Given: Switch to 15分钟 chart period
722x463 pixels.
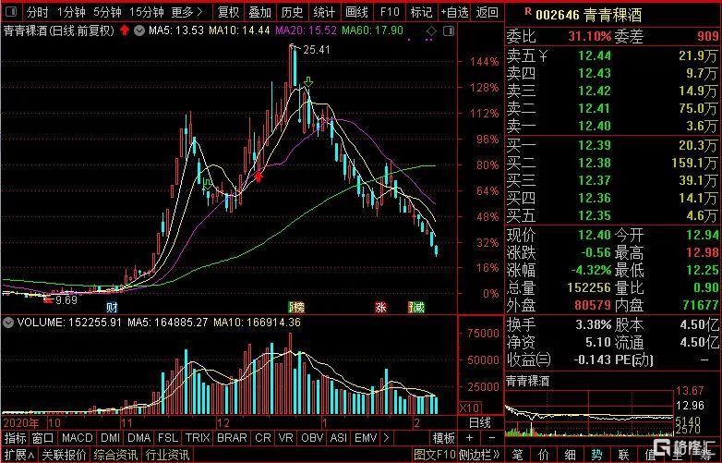Looking at the screenshot, I should (x=146, y=12).
